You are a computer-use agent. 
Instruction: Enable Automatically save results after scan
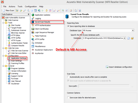[x=68, y=77]
